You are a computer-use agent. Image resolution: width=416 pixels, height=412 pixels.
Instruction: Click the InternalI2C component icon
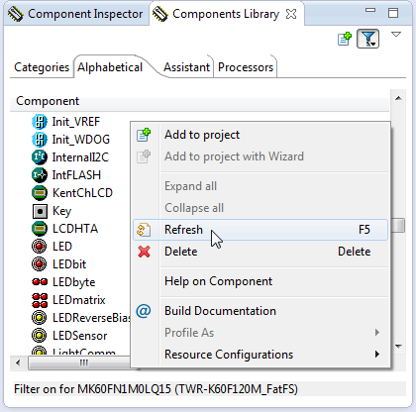pos(40,157)
